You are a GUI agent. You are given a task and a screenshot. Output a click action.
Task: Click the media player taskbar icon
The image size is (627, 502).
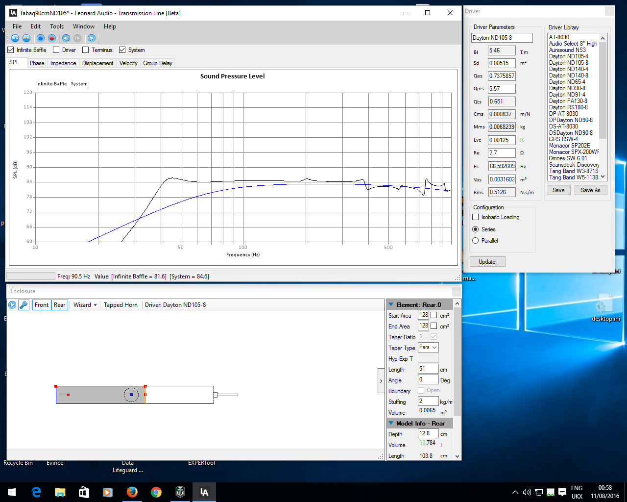108,492
